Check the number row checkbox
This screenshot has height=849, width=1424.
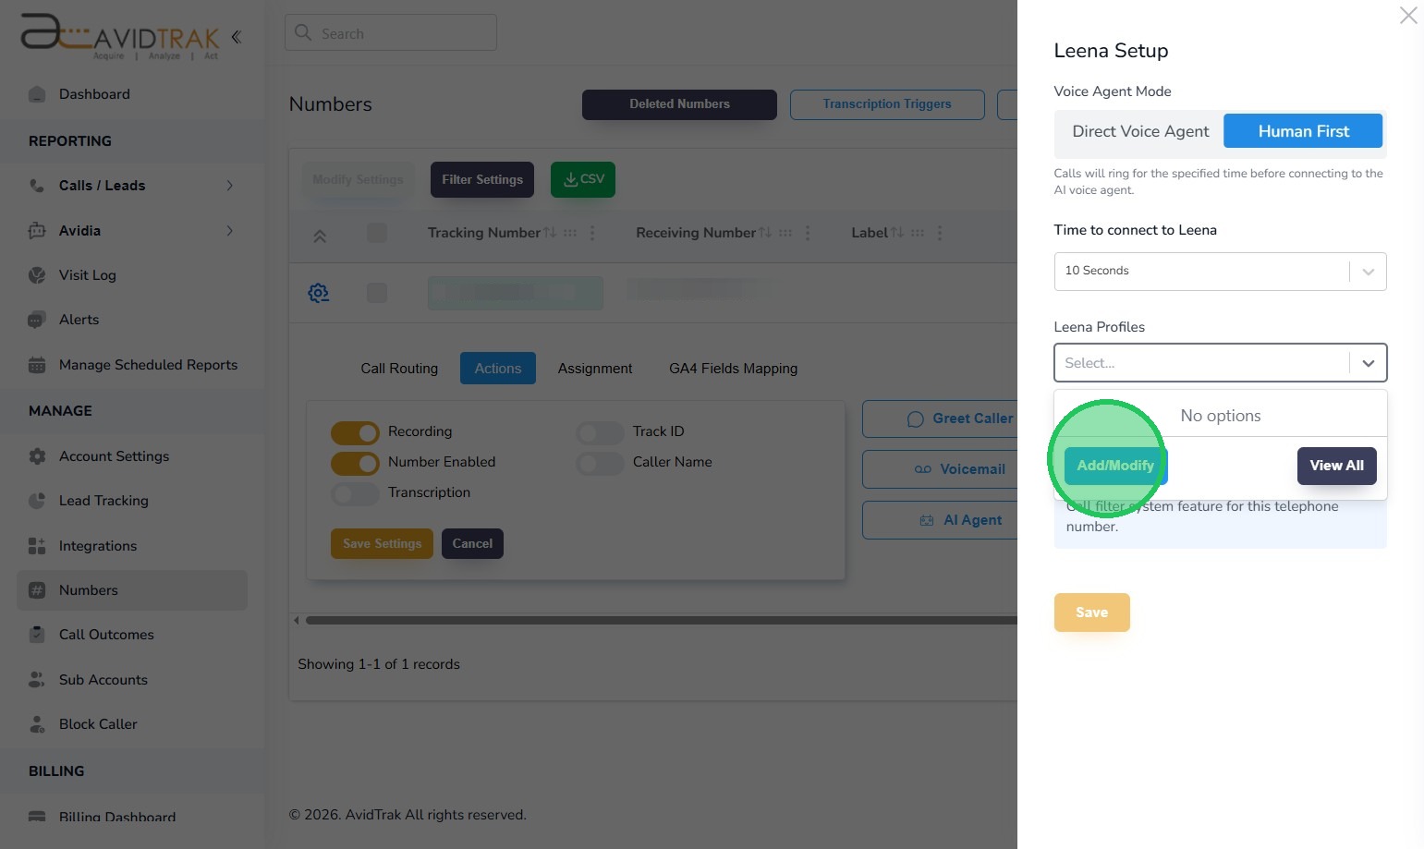coord(377,293)
